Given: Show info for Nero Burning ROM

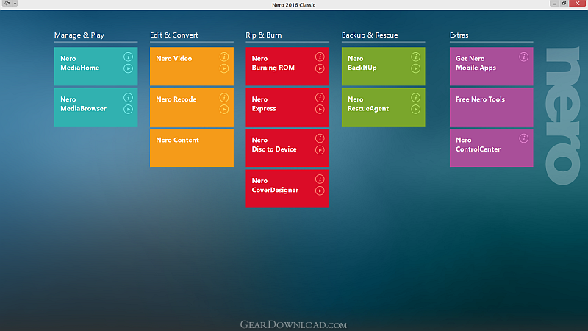Looking at the screenshot, I should point(320,57).
